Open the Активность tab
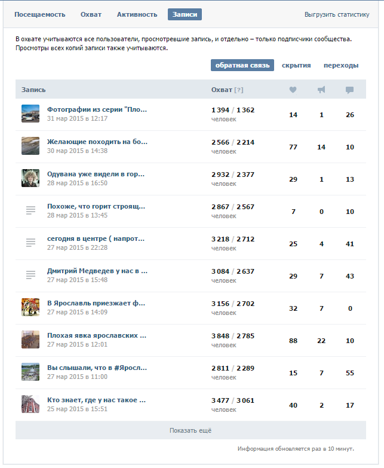 [x=137, y=14]
